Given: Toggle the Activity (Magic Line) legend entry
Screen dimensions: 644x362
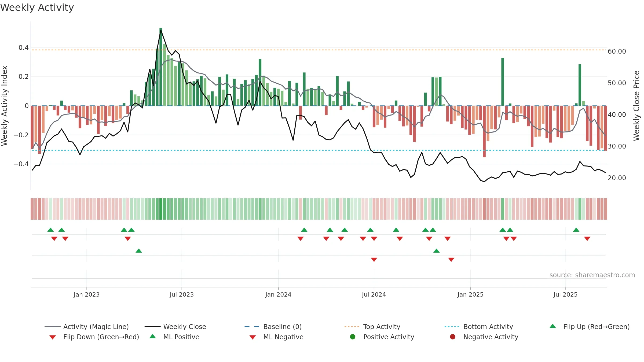Looking at the screenshot, I should tap(87, 327).
